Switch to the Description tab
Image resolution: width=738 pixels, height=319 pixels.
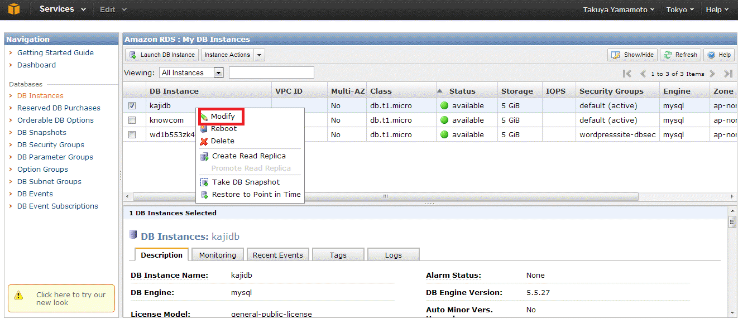(161, 255)
